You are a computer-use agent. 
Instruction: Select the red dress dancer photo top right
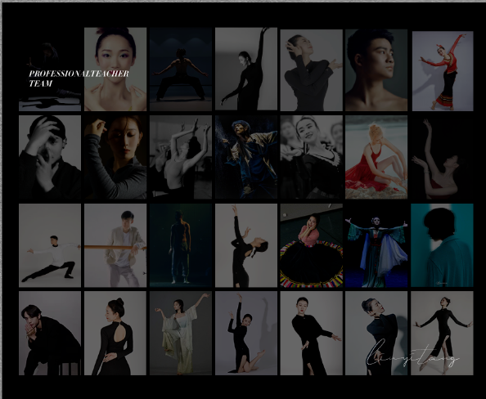point(443,71)
